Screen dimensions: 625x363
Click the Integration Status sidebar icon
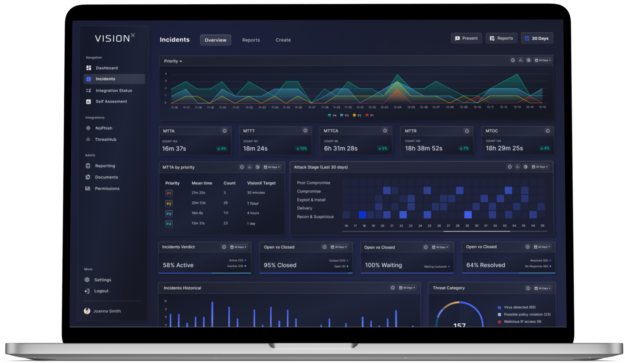[x=89, y=91]
